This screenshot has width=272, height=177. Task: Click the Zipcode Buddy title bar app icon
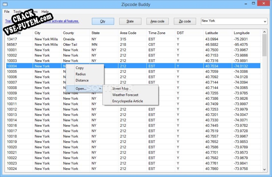pos(5,4)
